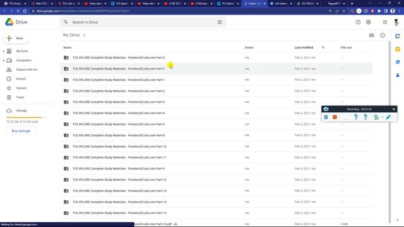Select My Drive in sidebar

click(22, 51)
